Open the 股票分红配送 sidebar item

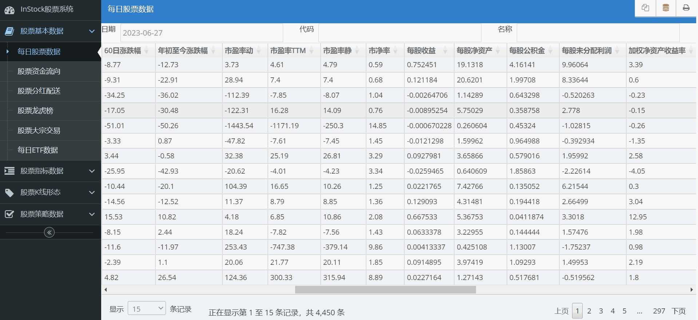coord(50,91)
